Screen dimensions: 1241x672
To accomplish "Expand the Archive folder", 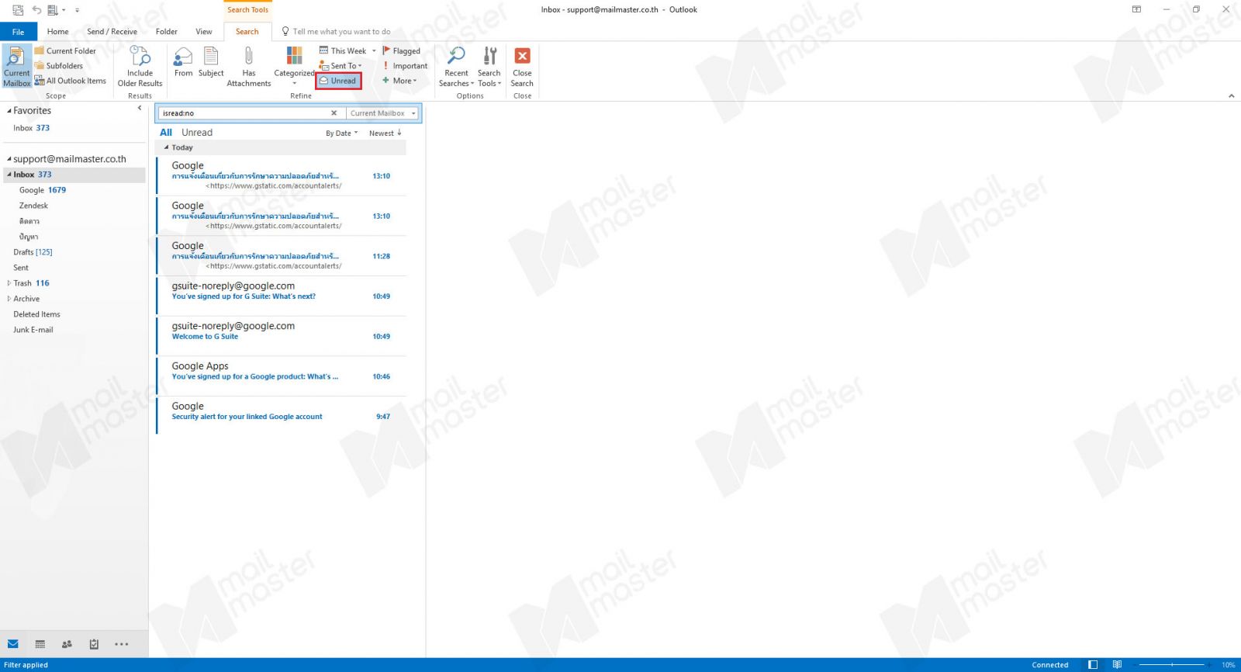I will (9, 299).
